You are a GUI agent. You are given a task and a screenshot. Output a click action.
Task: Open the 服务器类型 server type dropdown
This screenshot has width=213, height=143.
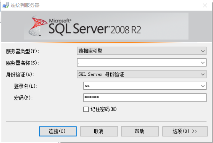coord(142,51)
